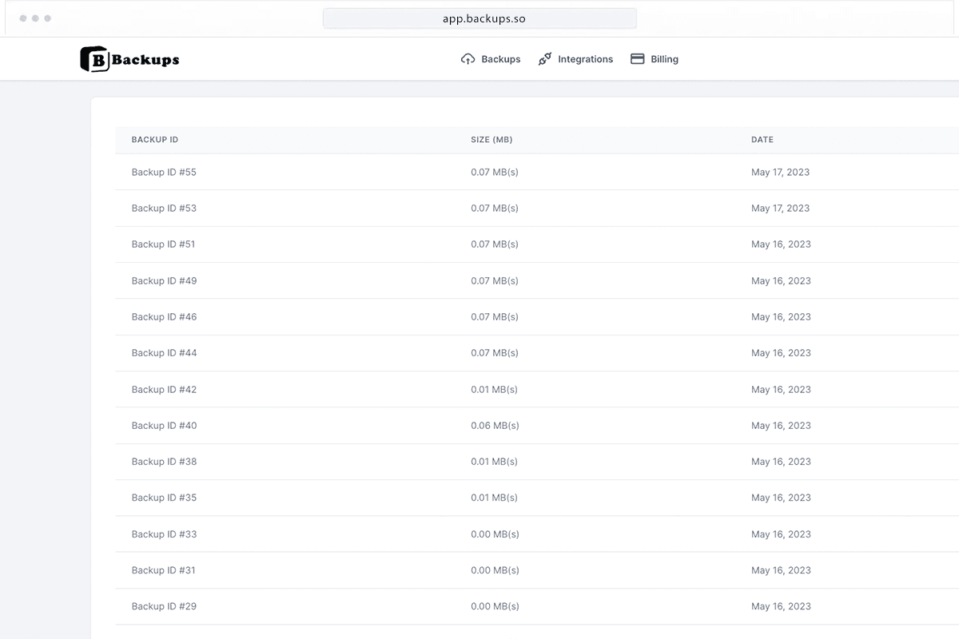959x639 pixels.
Task: Click the Backups brand name text
Action: point(145,60)
